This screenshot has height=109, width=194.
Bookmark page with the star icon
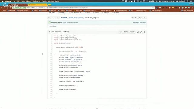(x=153, y=8)
